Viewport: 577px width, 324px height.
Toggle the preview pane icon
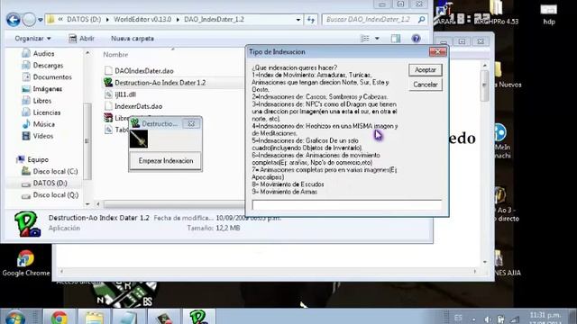tap(396, 38)
